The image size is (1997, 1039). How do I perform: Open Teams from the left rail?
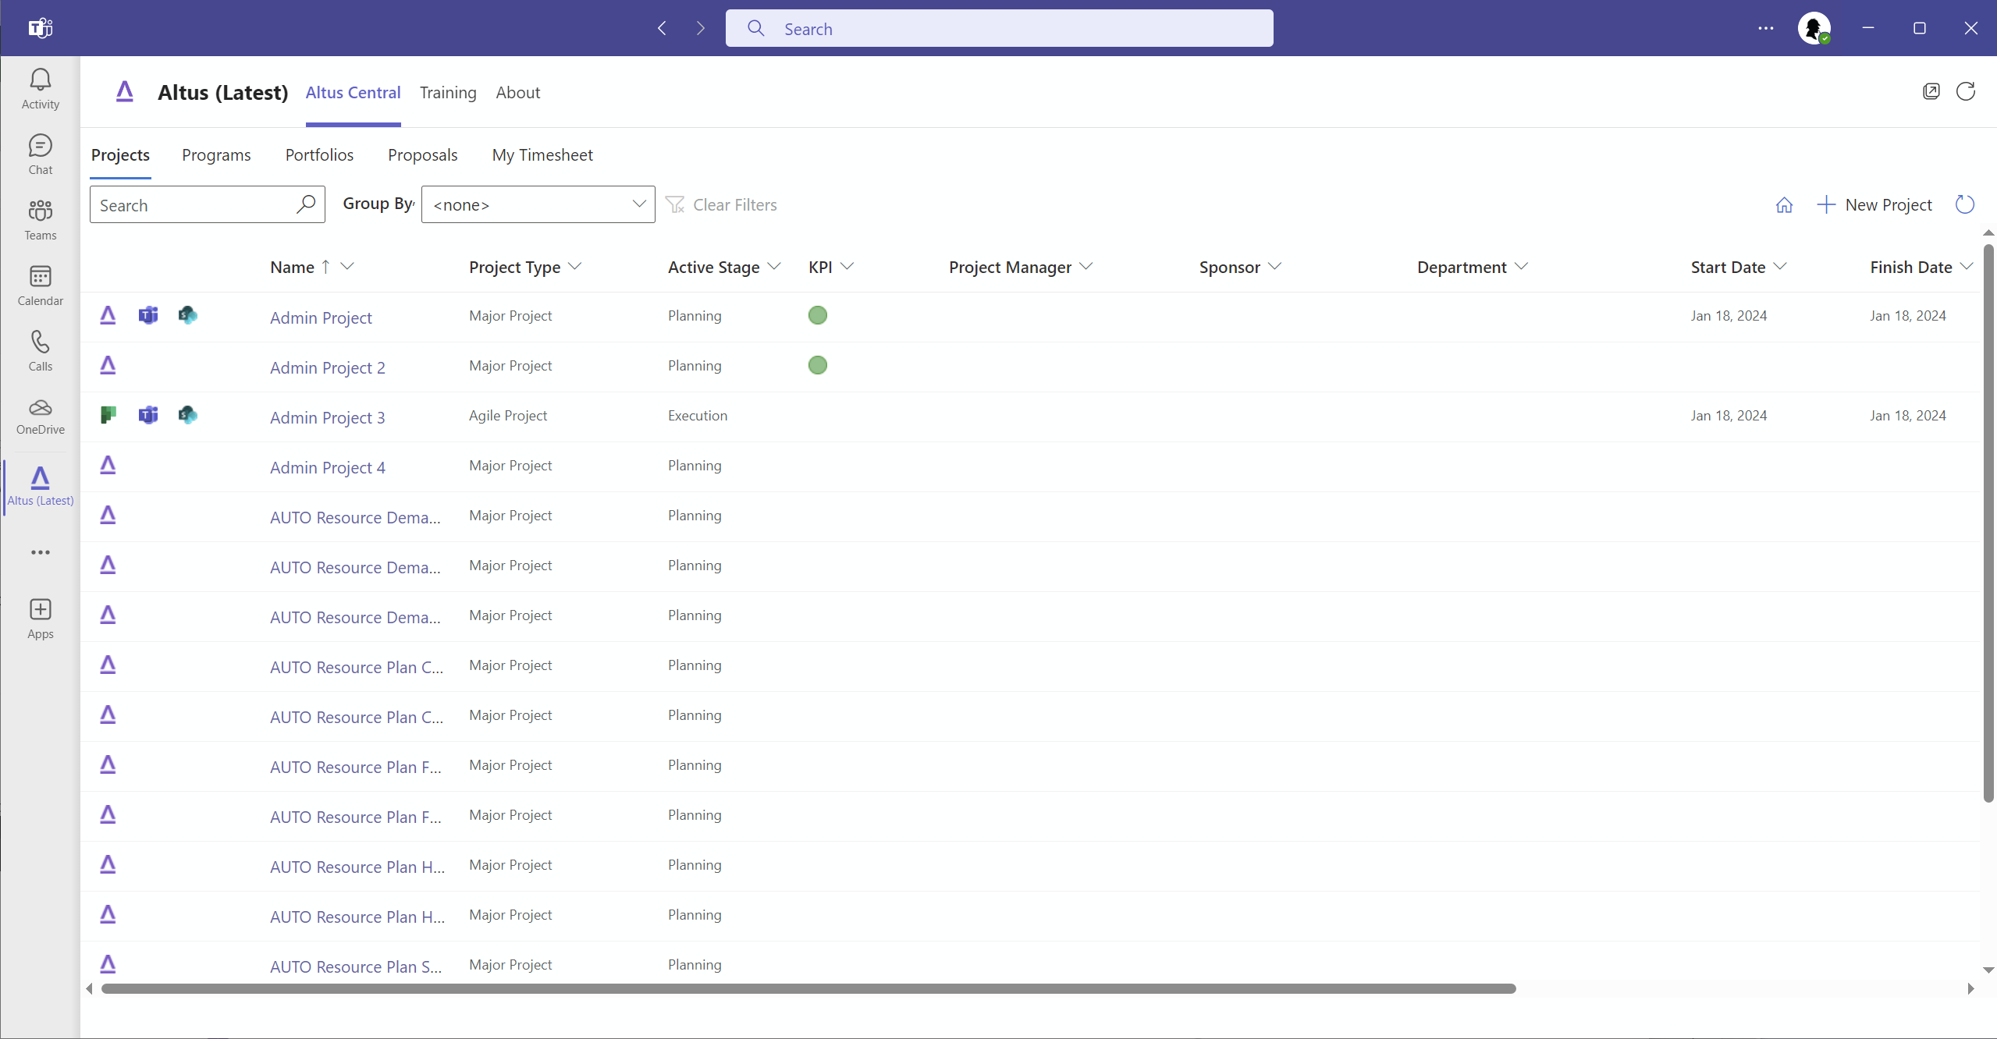pyautogui.click(x=41, y=220)
